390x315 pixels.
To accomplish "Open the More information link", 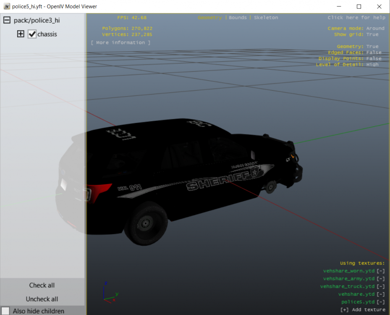I will 120,42.
